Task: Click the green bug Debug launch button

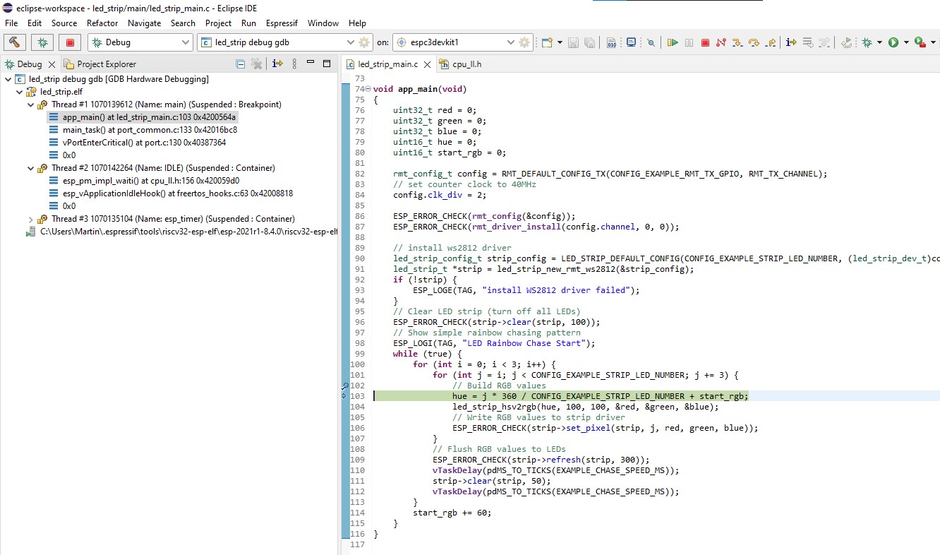Action: (42, 42)
